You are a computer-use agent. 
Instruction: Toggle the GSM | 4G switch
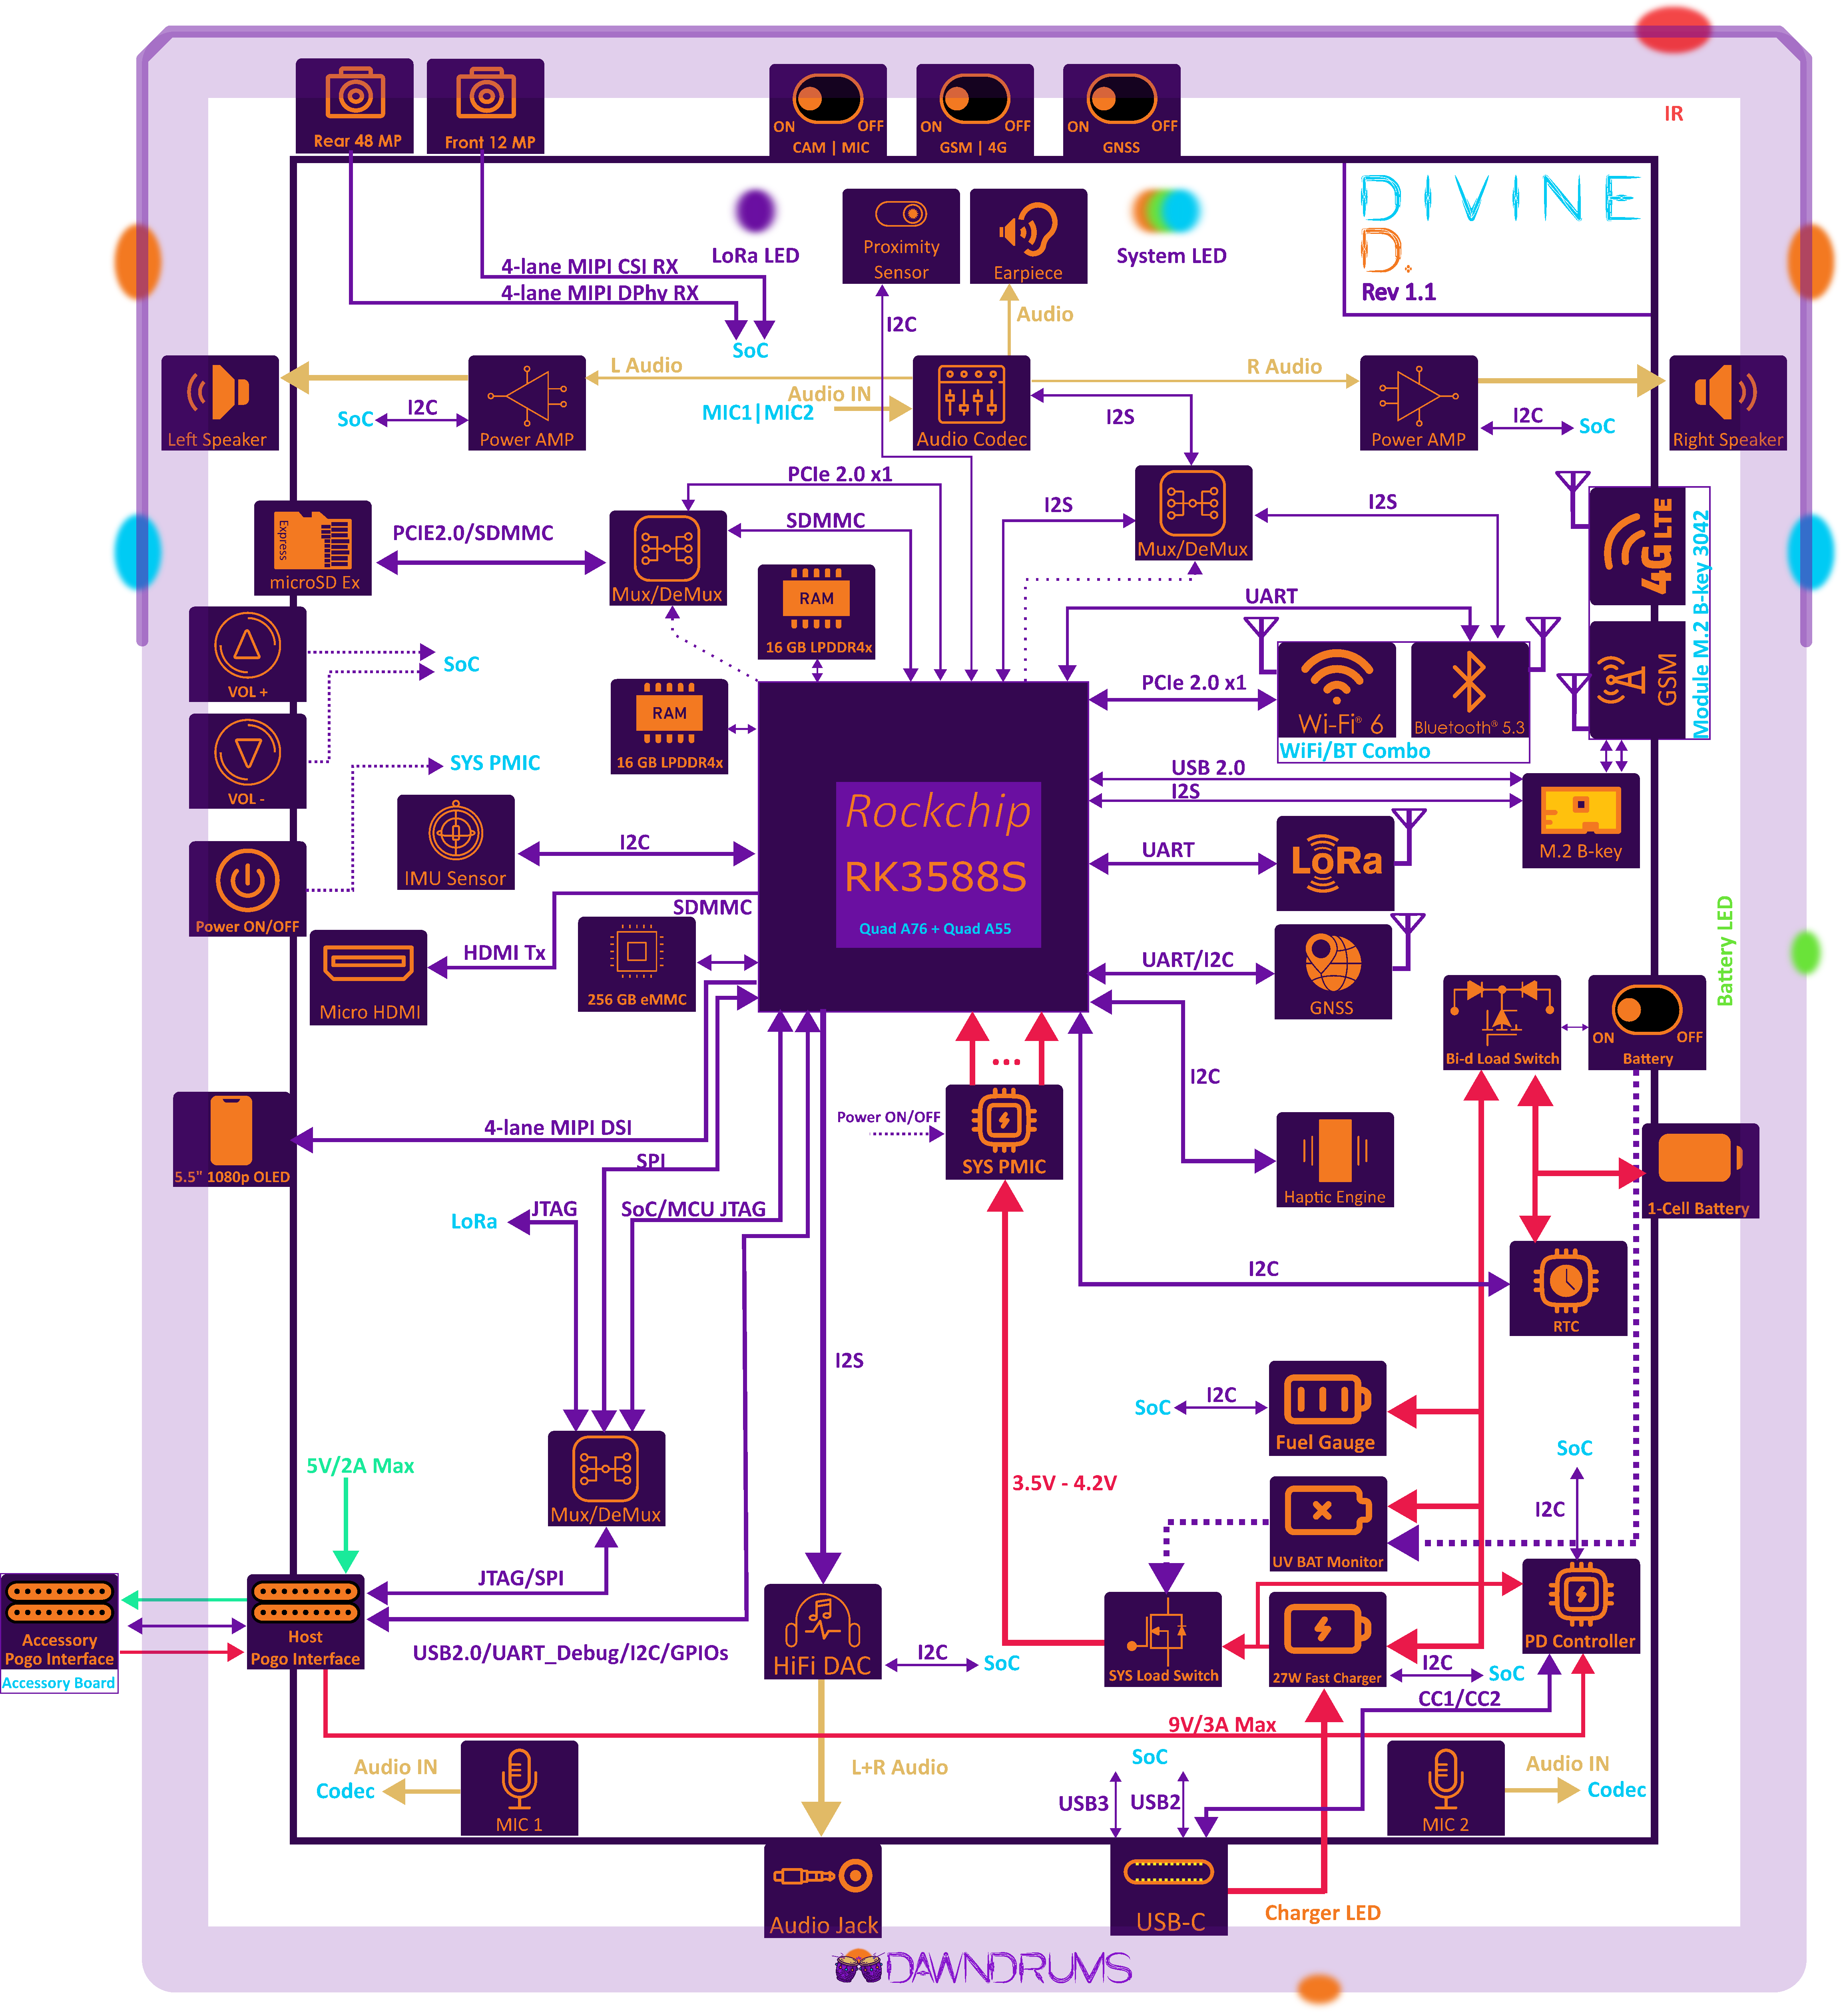coord(974,99)
